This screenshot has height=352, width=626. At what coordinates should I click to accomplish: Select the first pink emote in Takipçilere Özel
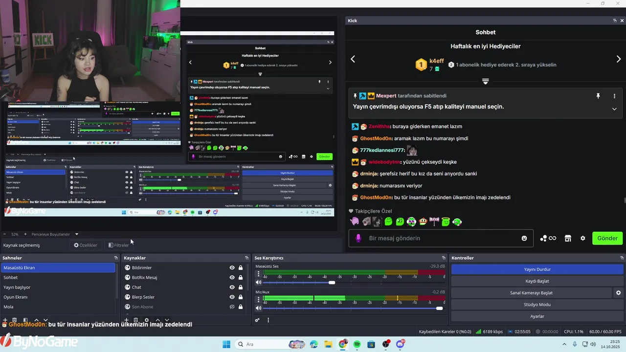(355, 221)
